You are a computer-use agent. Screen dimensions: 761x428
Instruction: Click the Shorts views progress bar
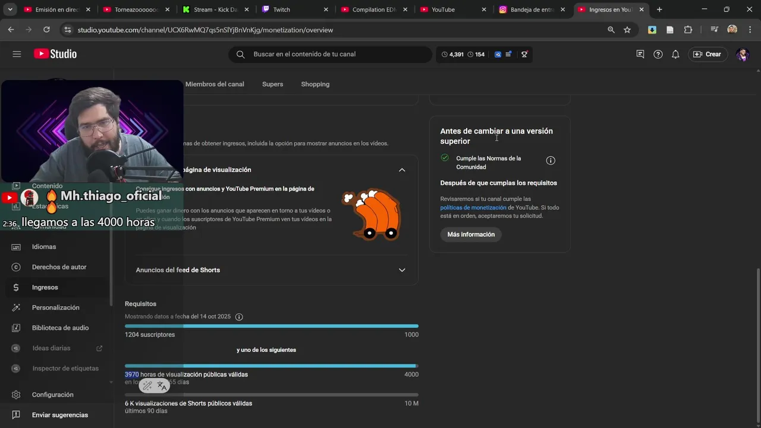[272, 395]
